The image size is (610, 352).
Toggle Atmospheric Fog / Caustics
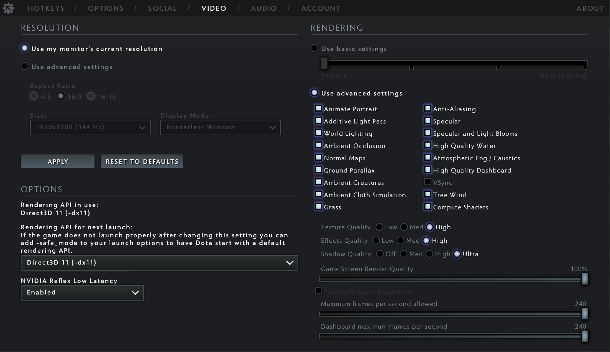coord(428,158)
